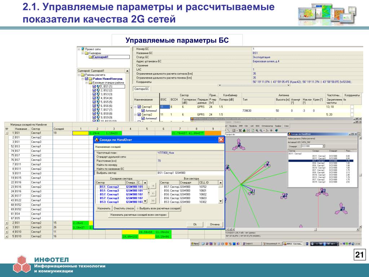The height and width of the screenshot is (277, 369).
Task: Open the Трафик menu item
Action: click(279, 126)
